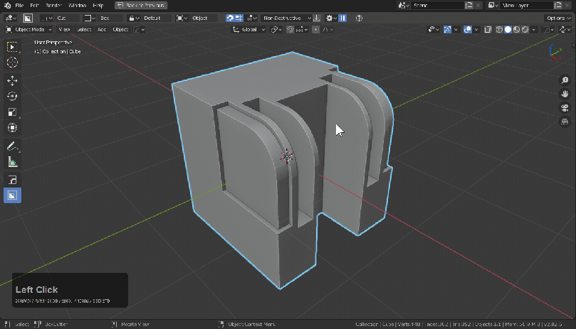Activate the 3D Cursor tool
This screenshot has height=329, width=576.
[12, 63]
